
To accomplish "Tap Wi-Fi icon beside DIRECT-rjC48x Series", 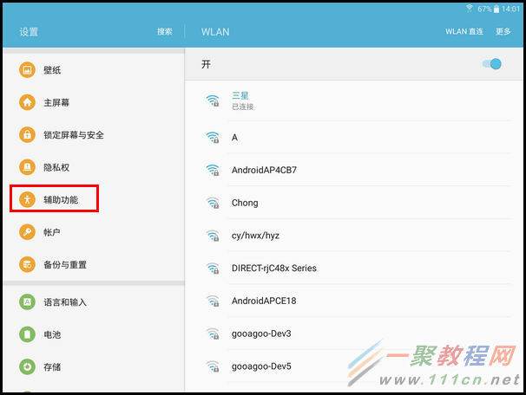I will 213,268.
